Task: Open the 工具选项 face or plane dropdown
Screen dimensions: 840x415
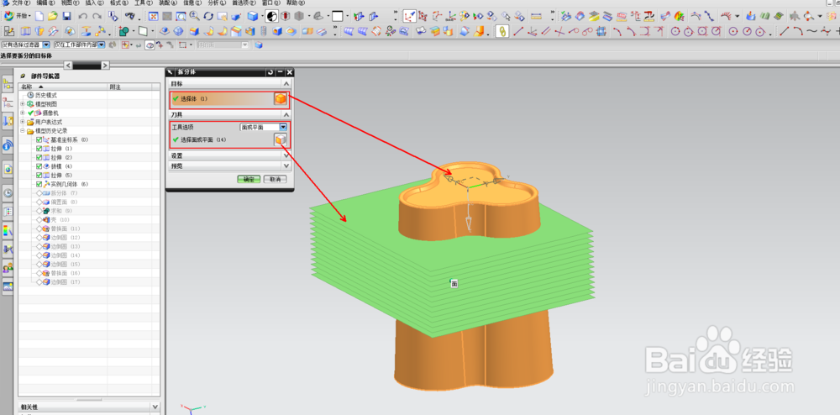Action: pos(283,127)
